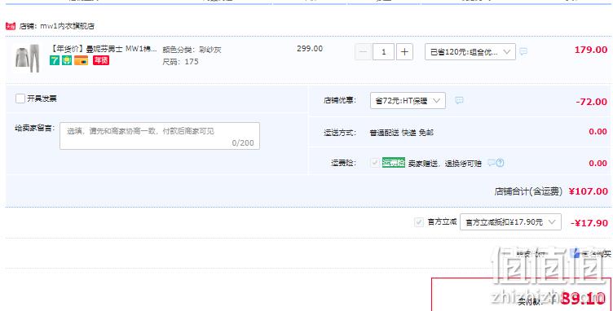613x311 pixels.
Task: Click the red 年货 badge
Action: (101, 60)
